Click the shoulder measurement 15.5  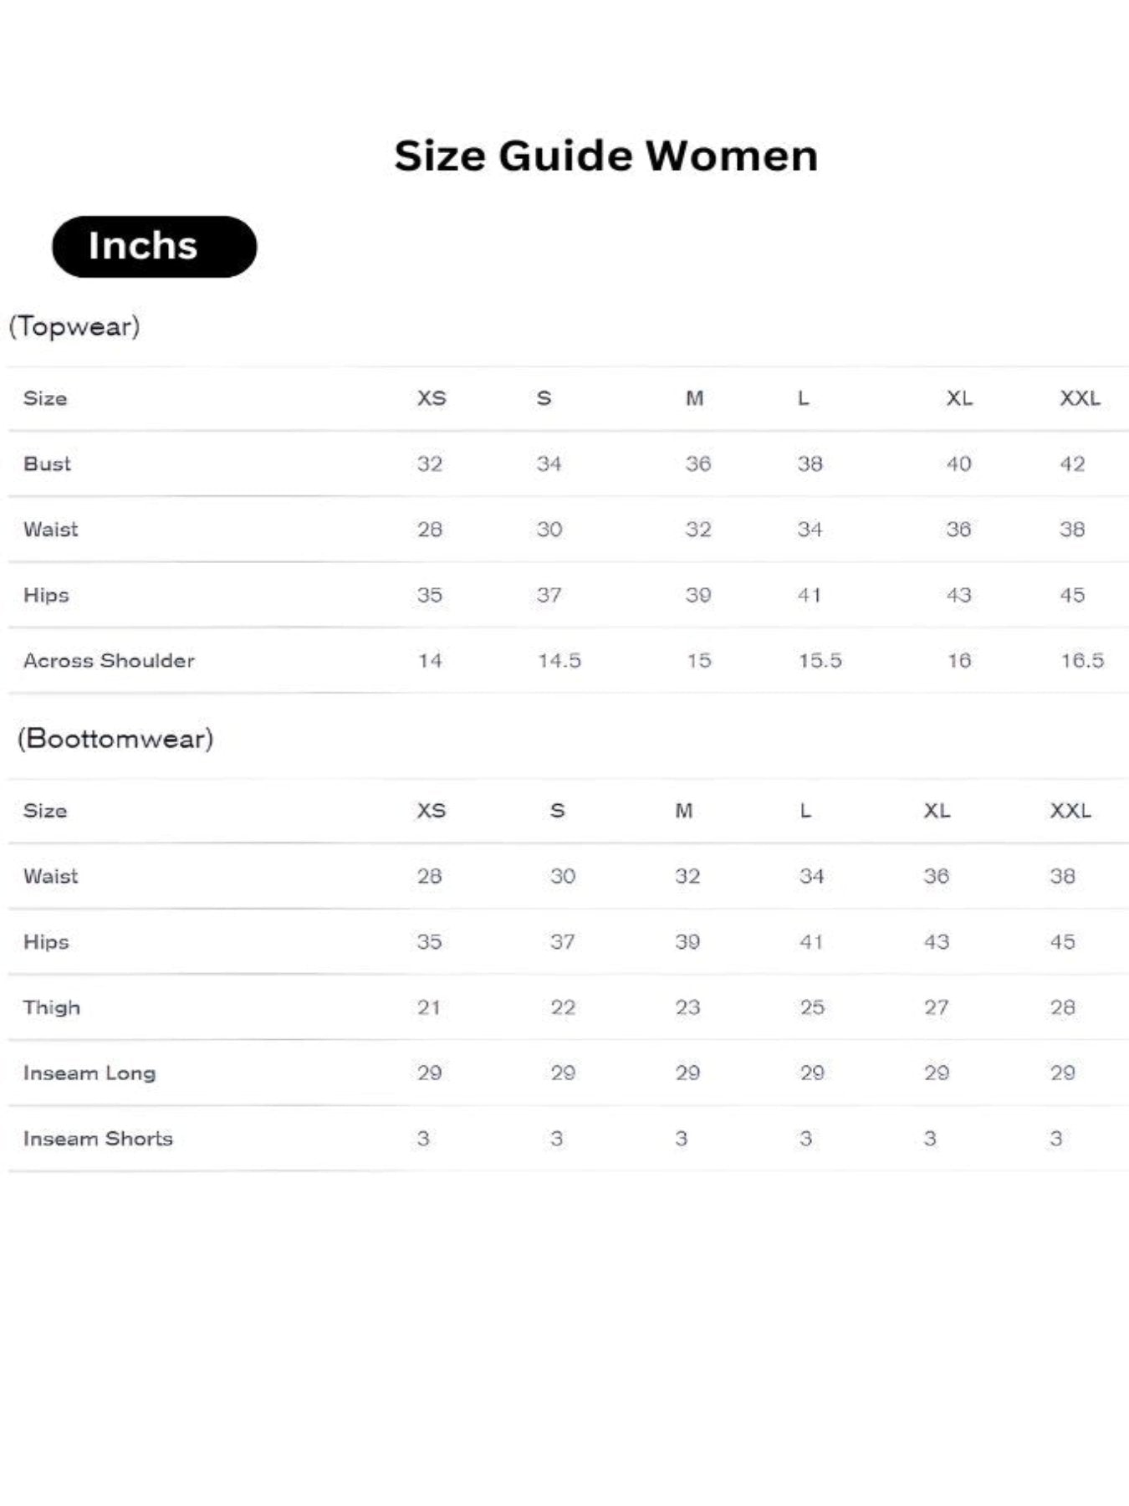click(820, 661)
